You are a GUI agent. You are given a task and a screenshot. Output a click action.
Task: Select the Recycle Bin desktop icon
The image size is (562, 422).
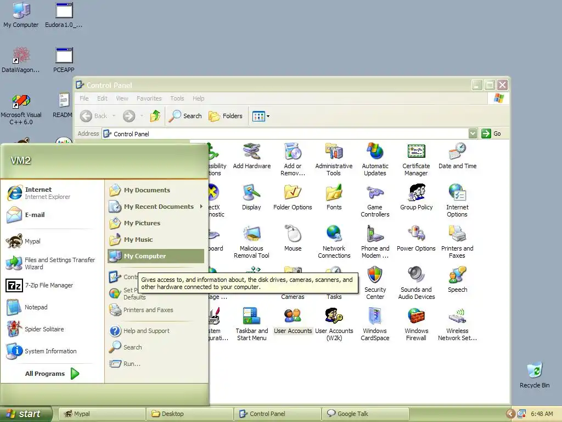coord(535,375)
